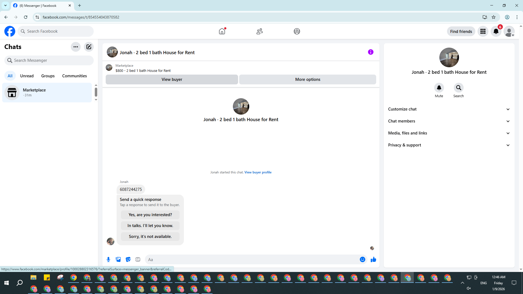
Task: Click the Search Messenger field
Action: [x=49, y=60]
